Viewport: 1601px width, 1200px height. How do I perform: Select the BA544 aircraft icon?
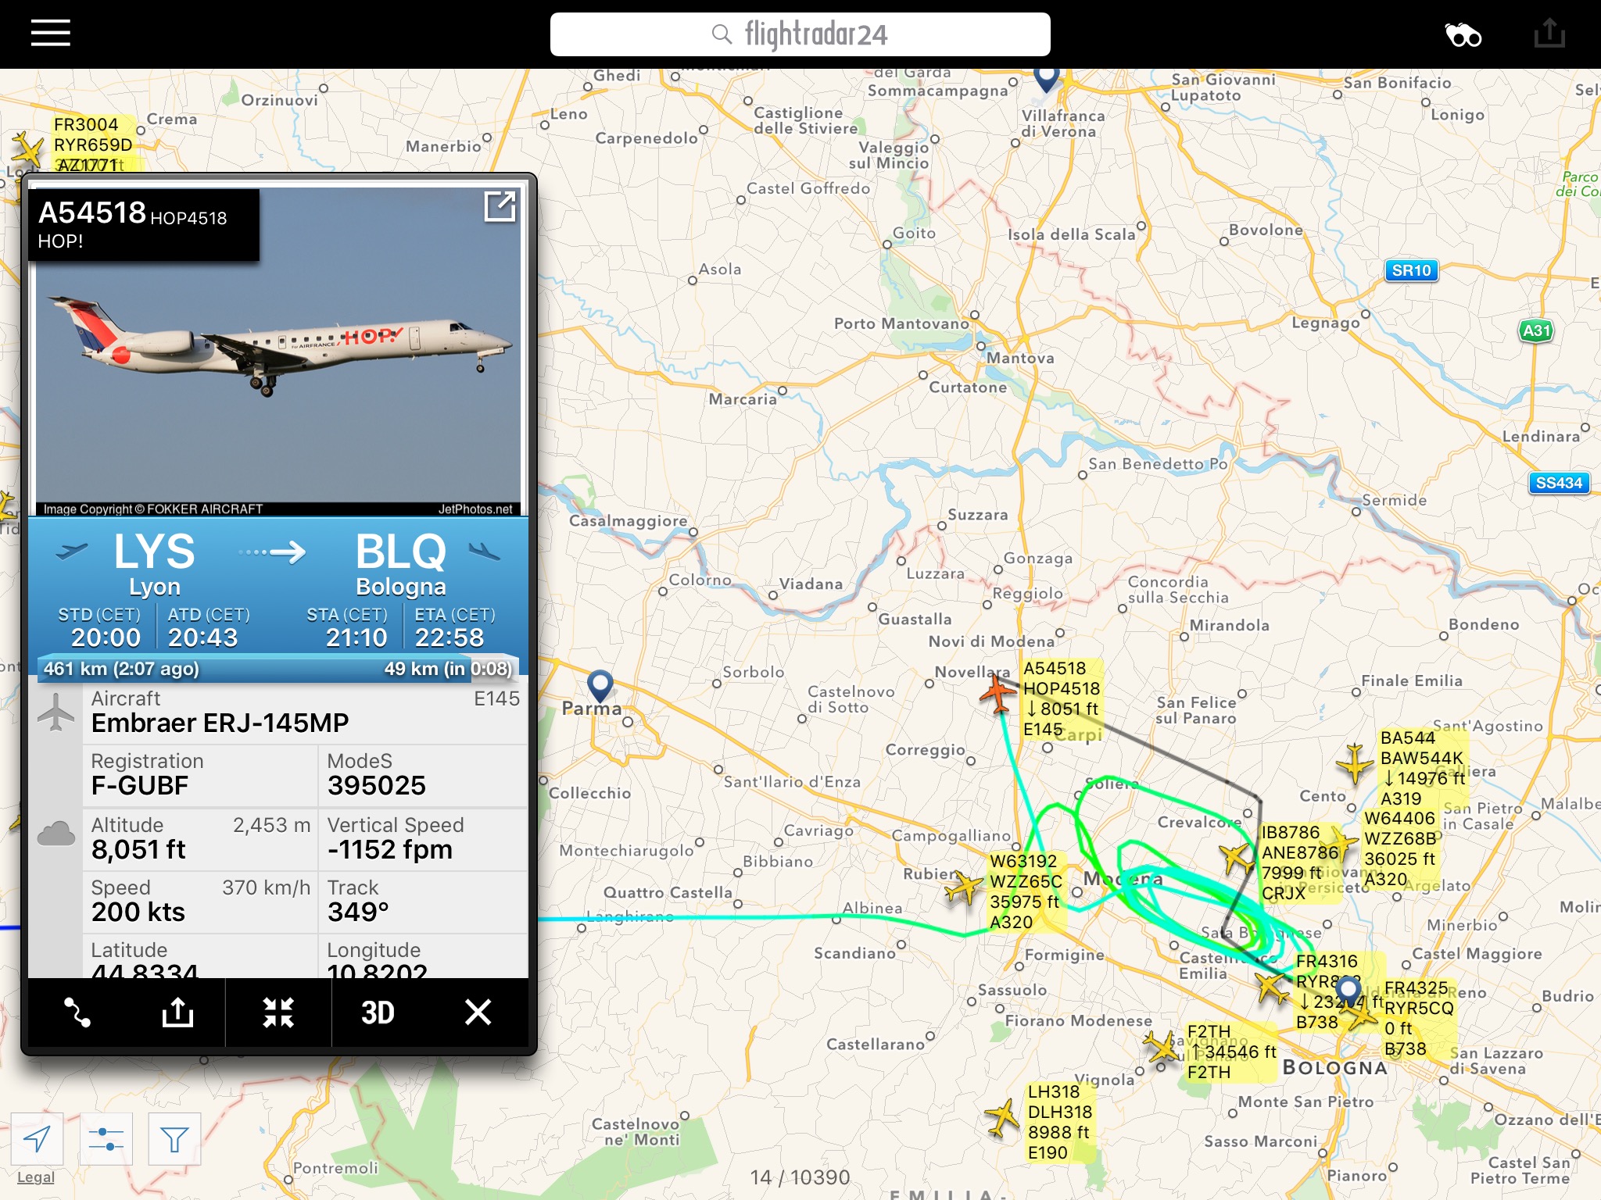(x=1355, y=763)
